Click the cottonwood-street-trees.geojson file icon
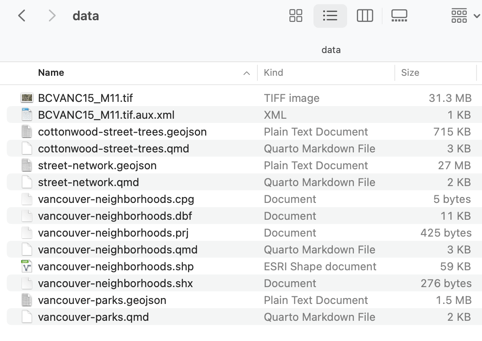The height and width of the screenshot is (341, 482). [x=27, y=132]
